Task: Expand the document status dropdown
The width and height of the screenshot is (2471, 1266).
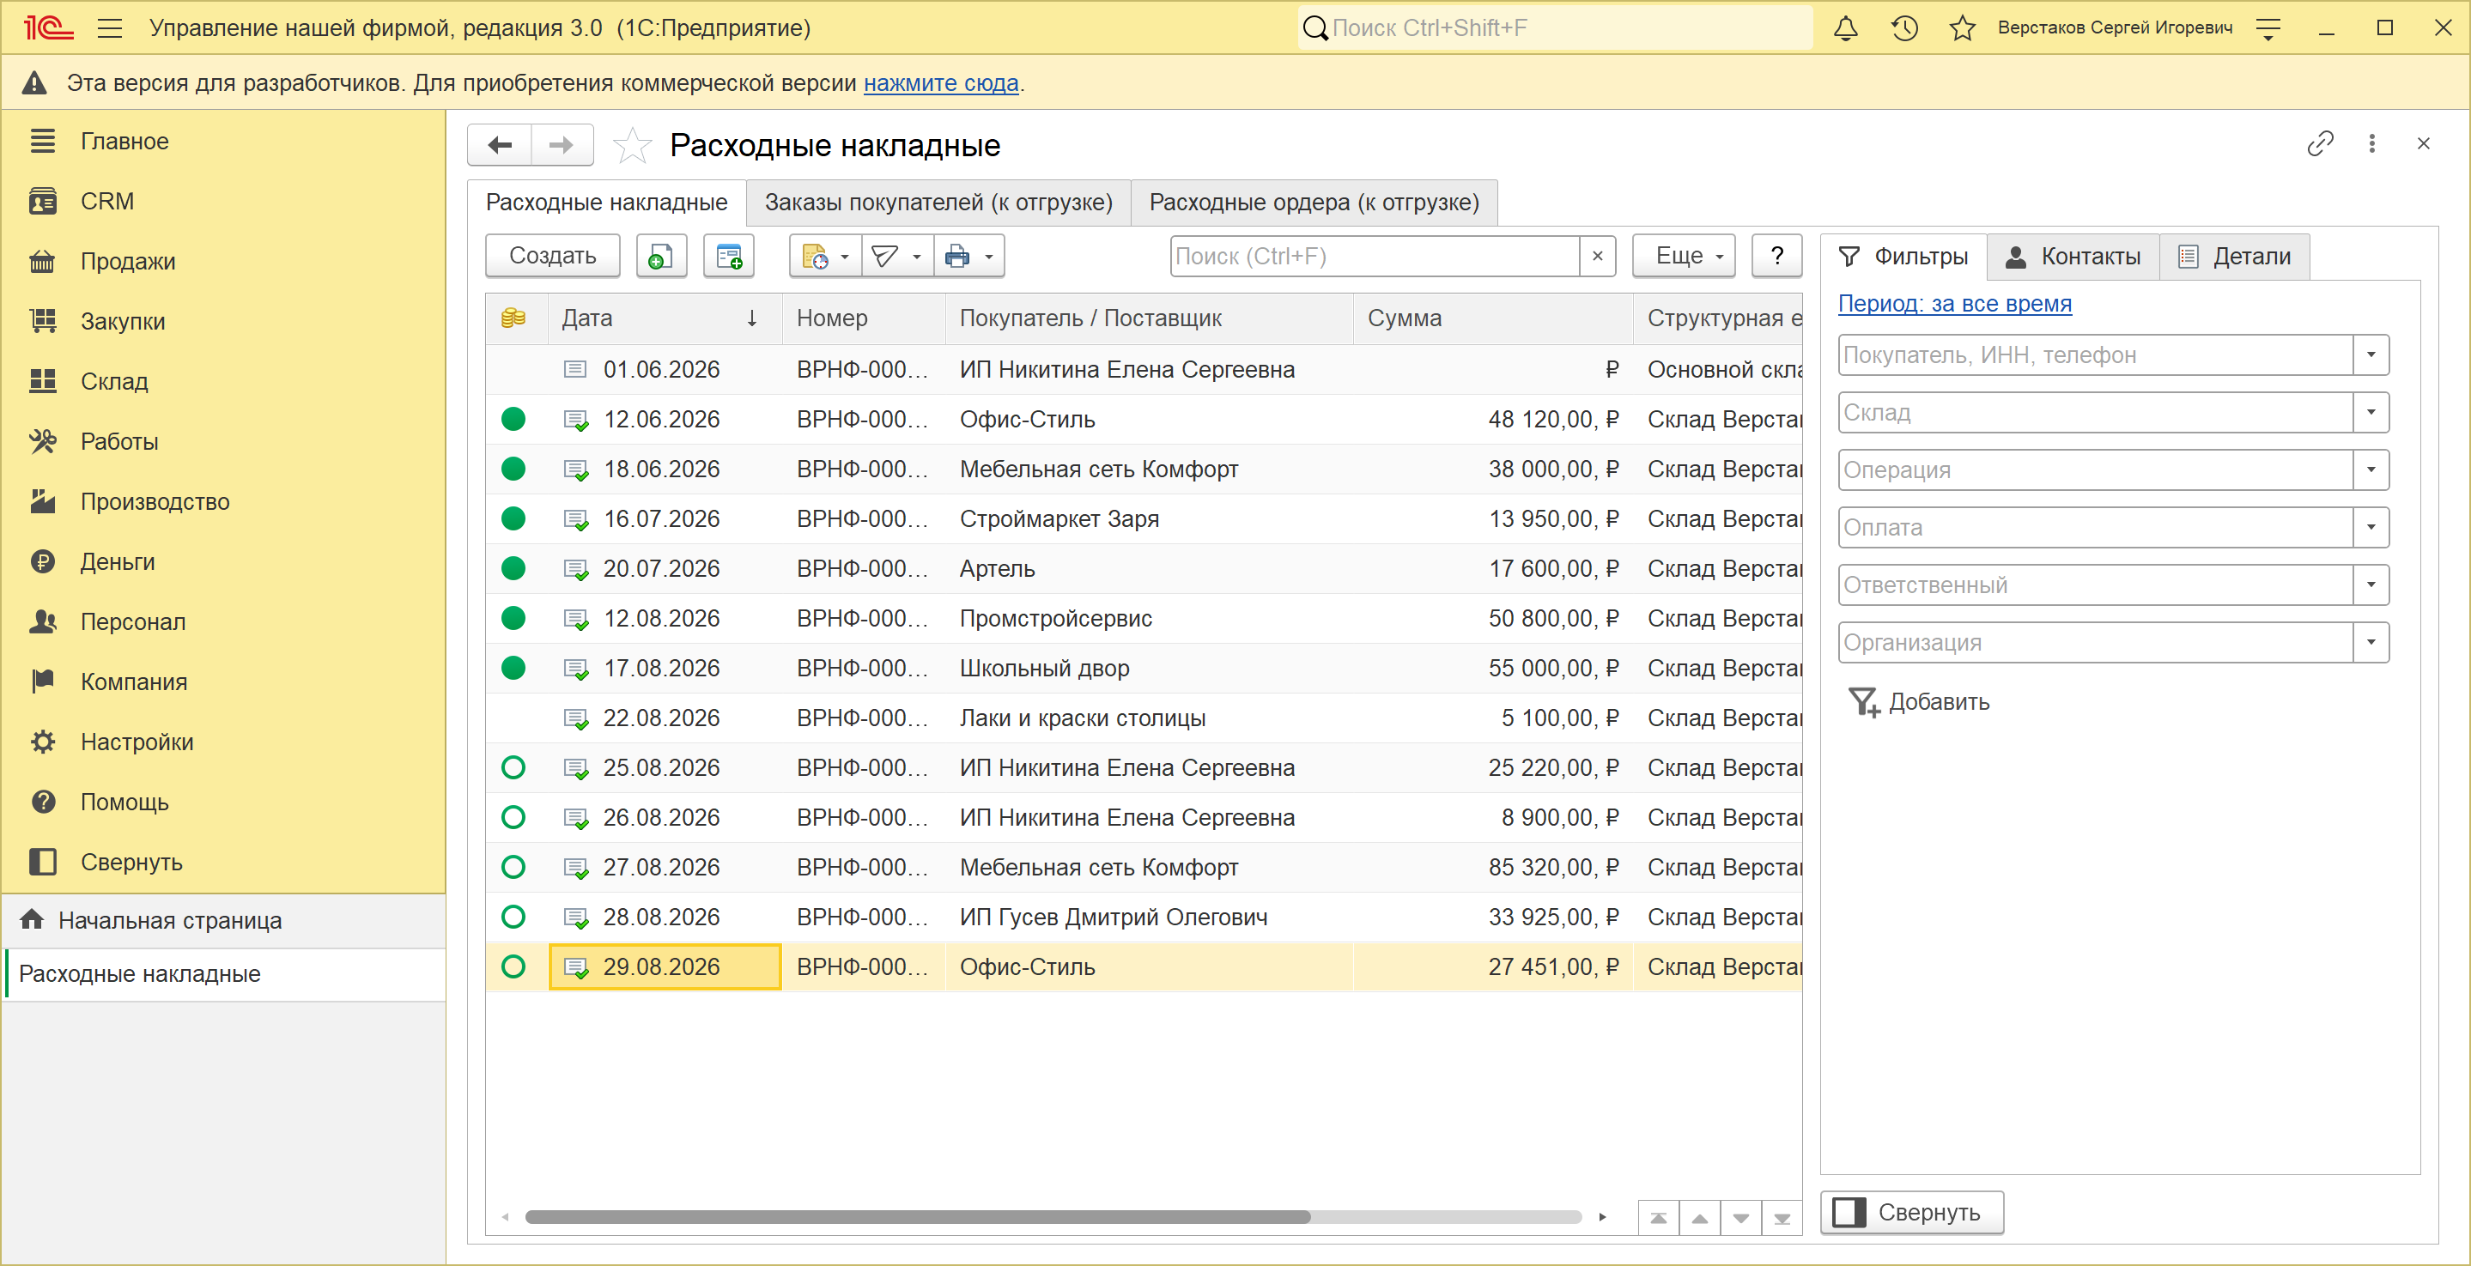Action: click(x=825, y=256)
